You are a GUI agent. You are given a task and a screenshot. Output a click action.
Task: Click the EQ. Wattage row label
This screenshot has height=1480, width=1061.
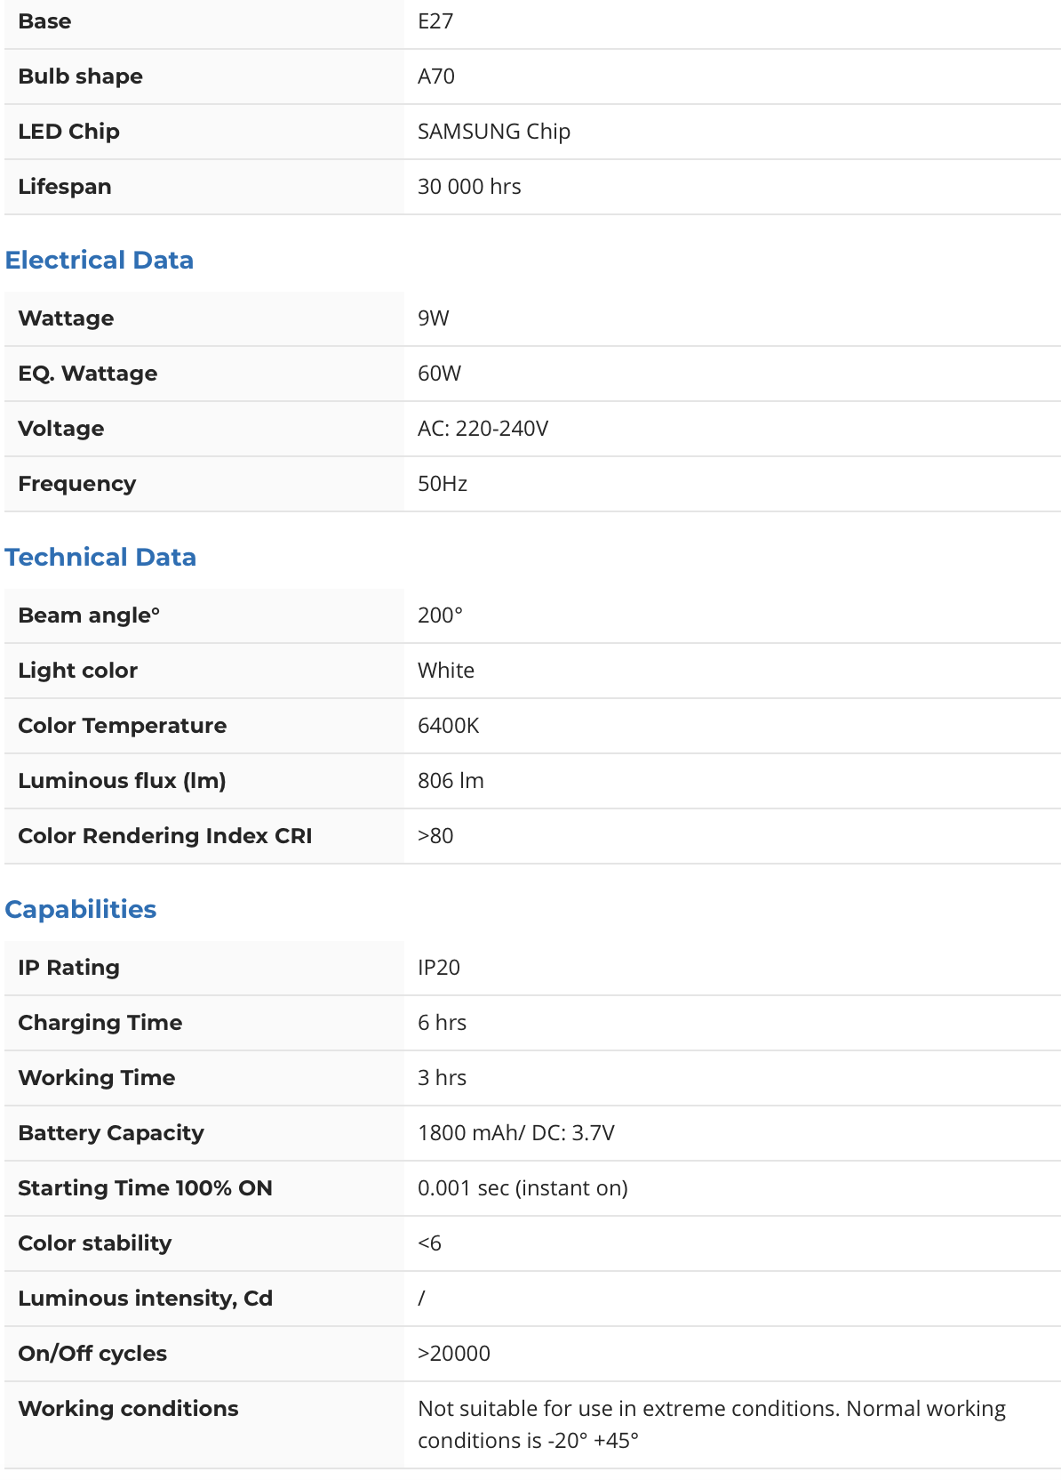(x=88, y=374)
